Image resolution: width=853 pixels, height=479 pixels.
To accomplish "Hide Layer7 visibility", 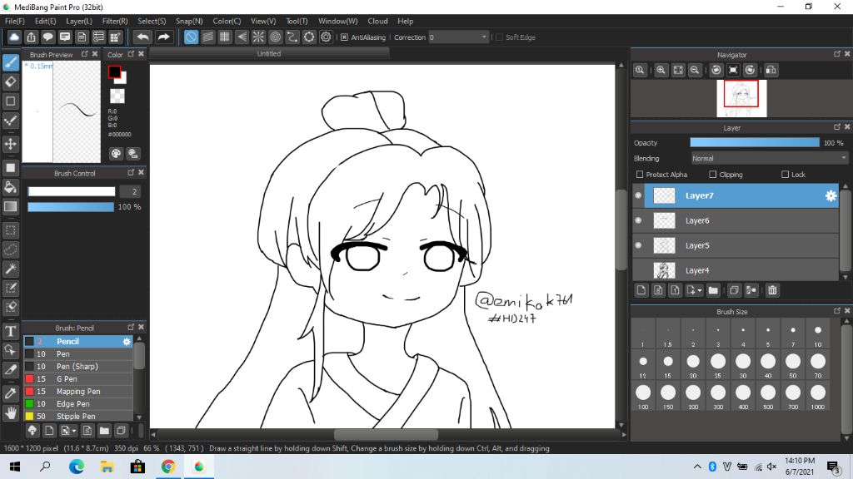I will pyautogui.click(x=638, y=195).
